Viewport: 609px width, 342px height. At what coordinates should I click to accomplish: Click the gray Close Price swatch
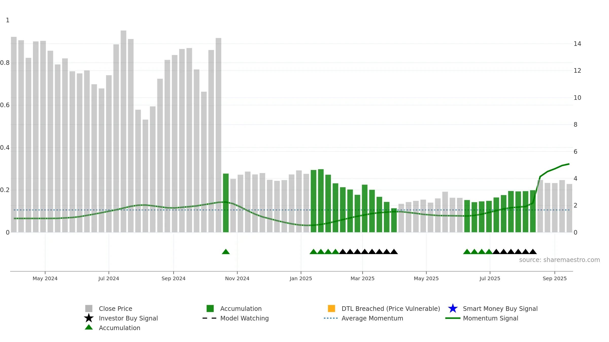[89, 309]
